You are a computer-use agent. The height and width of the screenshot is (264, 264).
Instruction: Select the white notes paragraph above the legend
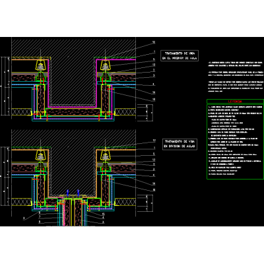[x=236, y=77]
